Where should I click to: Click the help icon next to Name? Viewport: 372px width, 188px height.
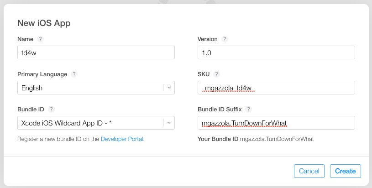tap(40, 39)
